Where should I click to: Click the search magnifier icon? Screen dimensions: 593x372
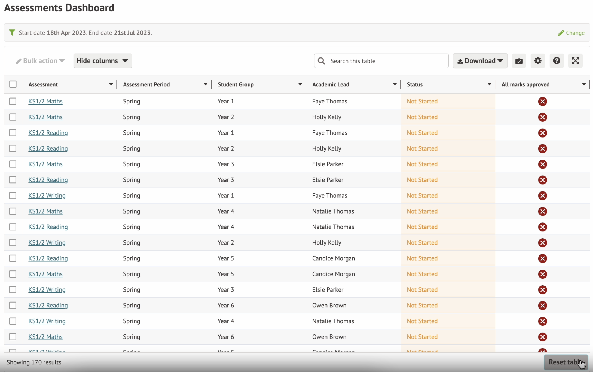[x=321, y=61]
